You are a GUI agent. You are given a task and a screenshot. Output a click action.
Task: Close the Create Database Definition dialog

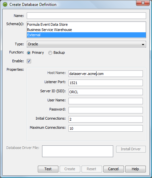[143, 3]
